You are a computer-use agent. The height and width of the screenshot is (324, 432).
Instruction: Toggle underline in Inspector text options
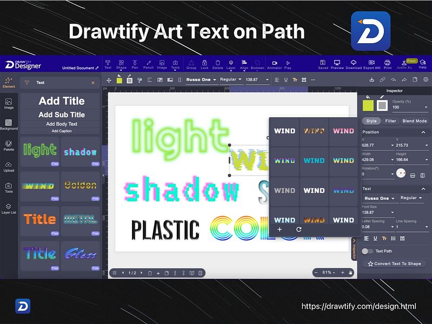[x=375, y=238]
